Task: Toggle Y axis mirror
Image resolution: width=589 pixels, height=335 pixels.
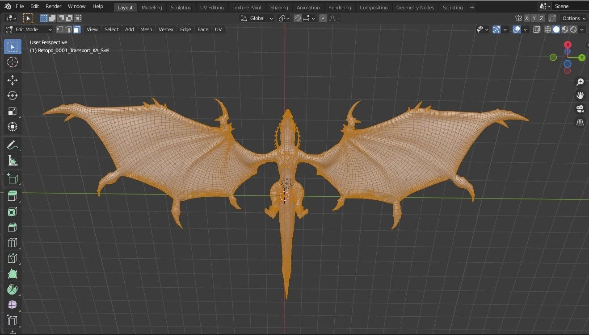Action: pos(534,18)
